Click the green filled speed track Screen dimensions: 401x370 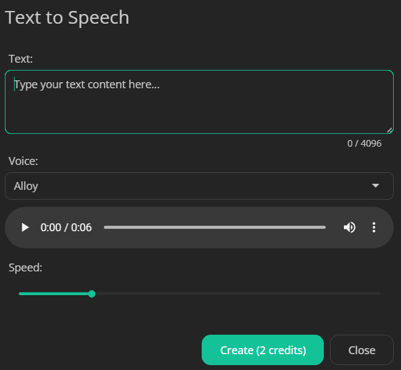(x=53, y=294)
